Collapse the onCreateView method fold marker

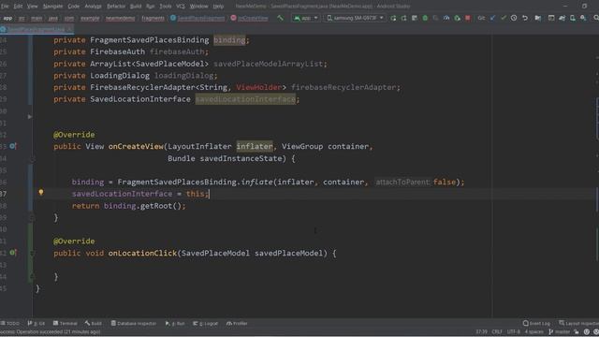(32, 158)
